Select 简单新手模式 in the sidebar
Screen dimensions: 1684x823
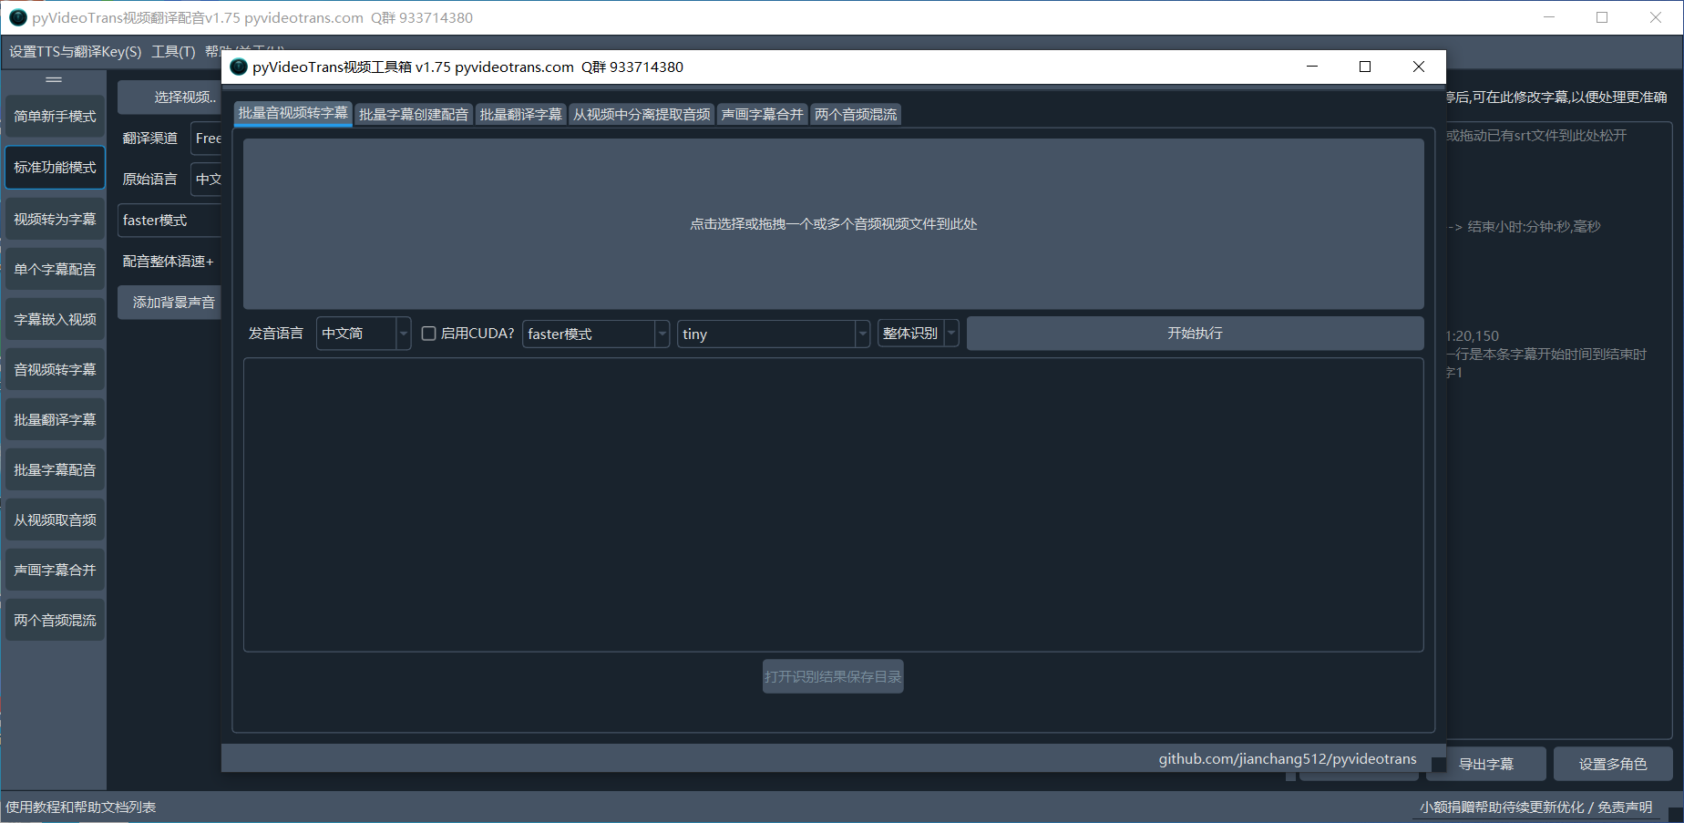55,117
